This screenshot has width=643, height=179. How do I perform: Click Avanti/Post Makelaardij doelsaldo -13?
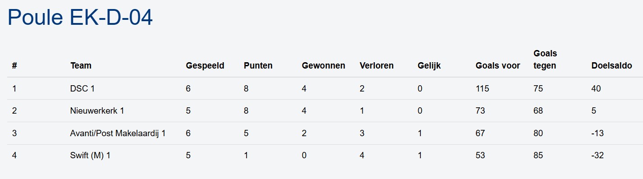click(x=597, y=133)
